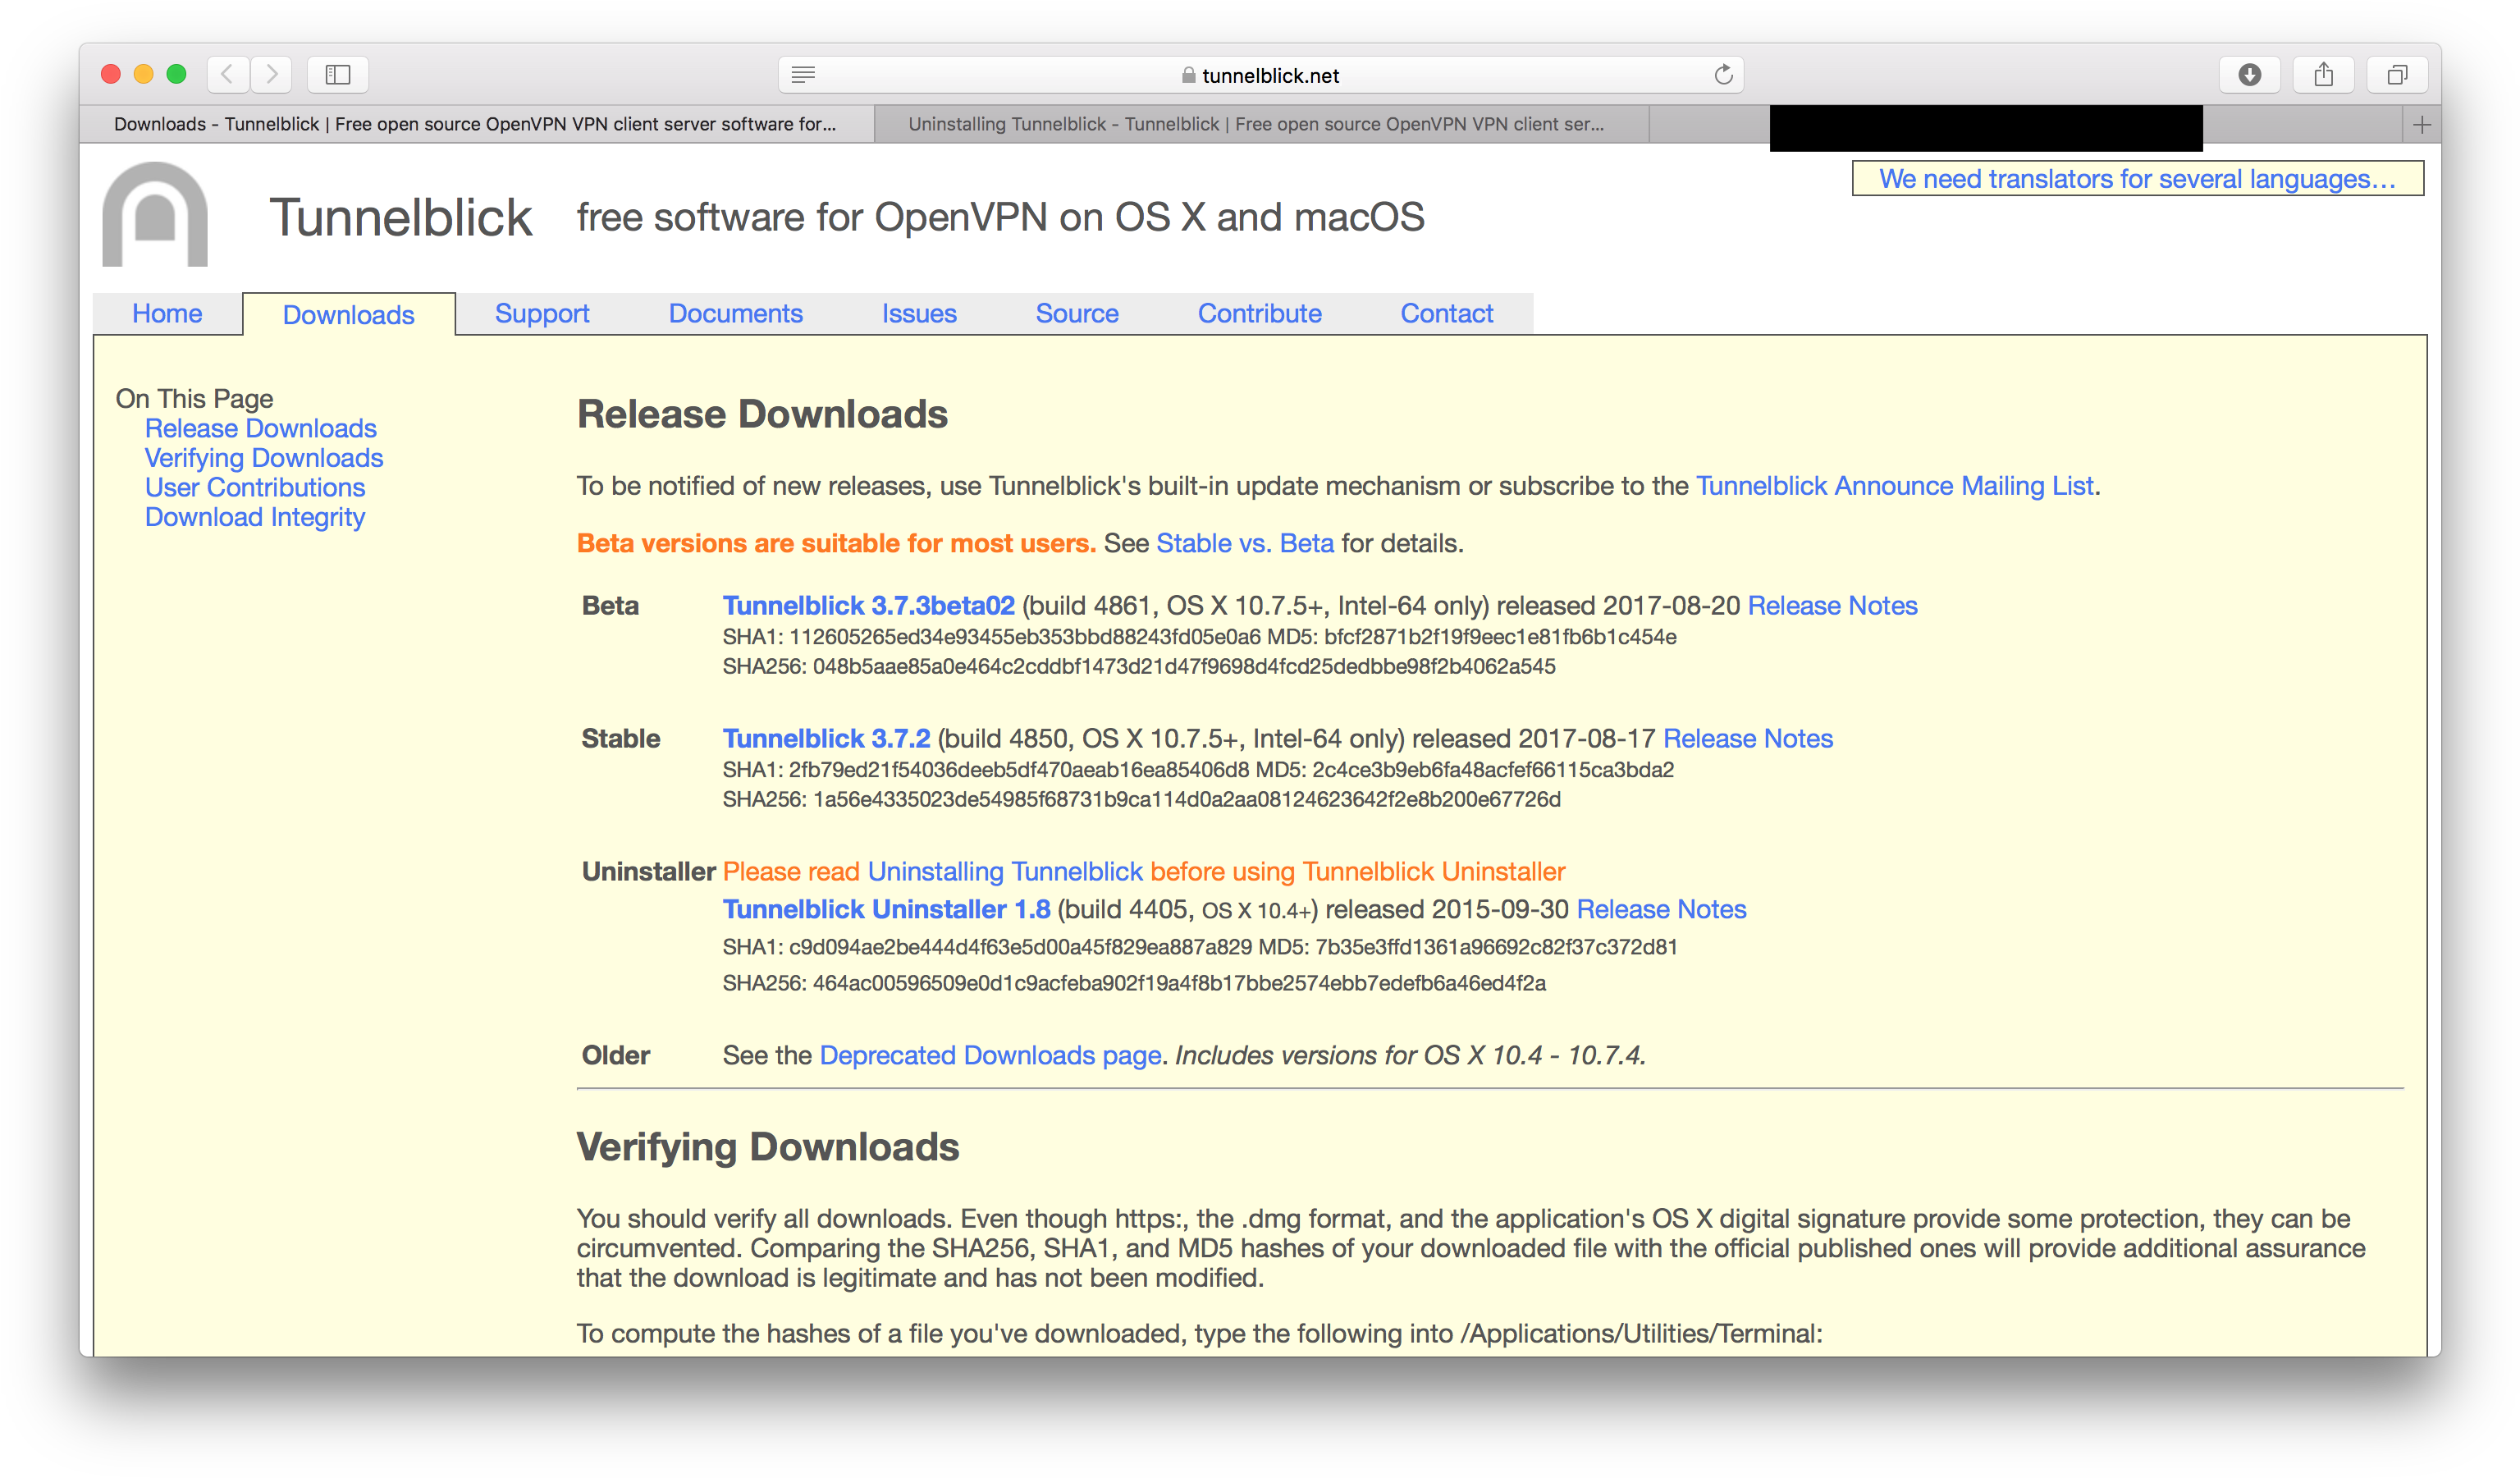This screenshot has width=2520, height=1478.
Task: Jump to Verifying Downloads in sidebar
Action: tap(264, 458)
